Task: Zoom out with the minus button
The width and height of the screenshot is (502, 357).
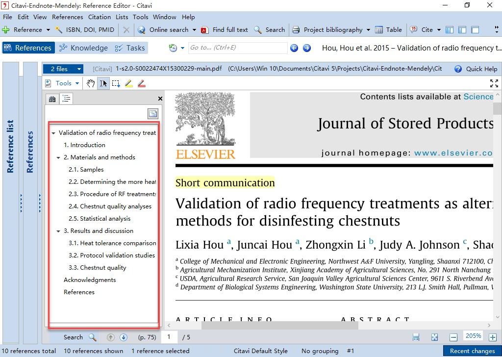Action: [453, 337]
